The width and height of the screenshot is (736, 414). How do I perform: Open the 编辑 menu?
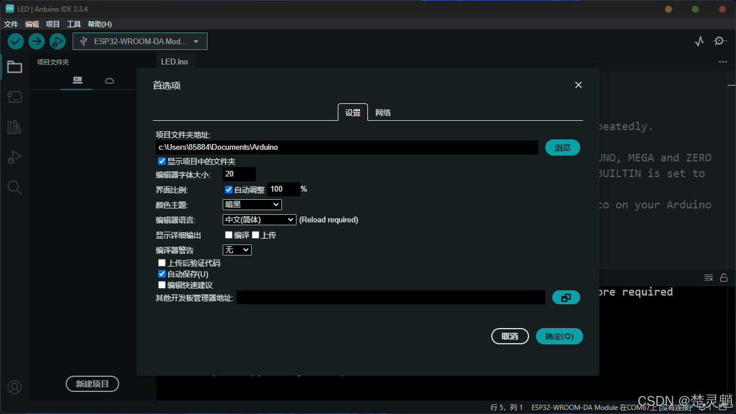(x=32, y=24)
